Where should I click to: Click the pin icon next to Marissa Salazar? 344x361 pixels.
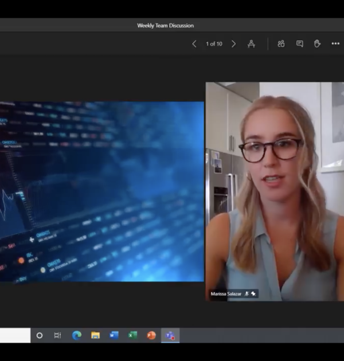253,294
